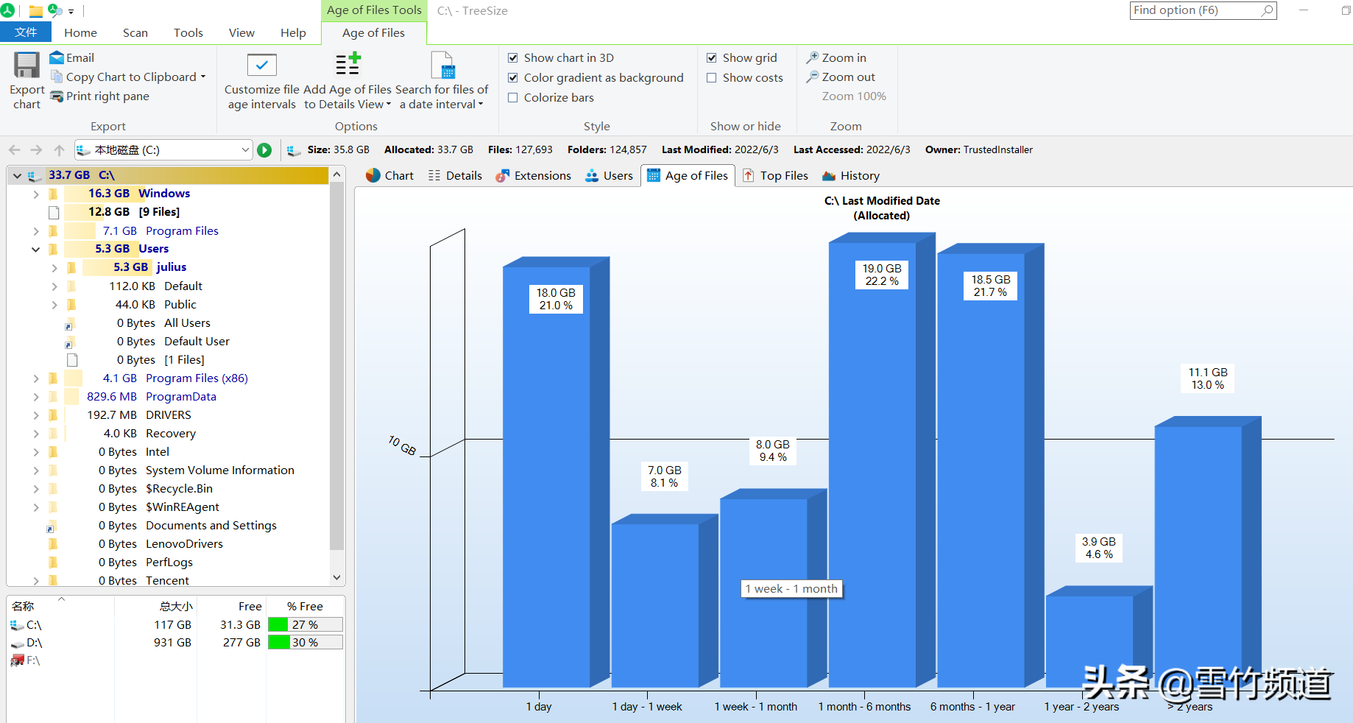Viewport: 1353px width, 723px height.
Task: Click Print right pane
Action: coord(107,96)
